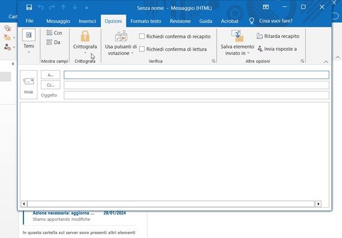Click the Temi themes icon
The height and width of the screenshot is (238, 342).
click(x=29, y=35)
